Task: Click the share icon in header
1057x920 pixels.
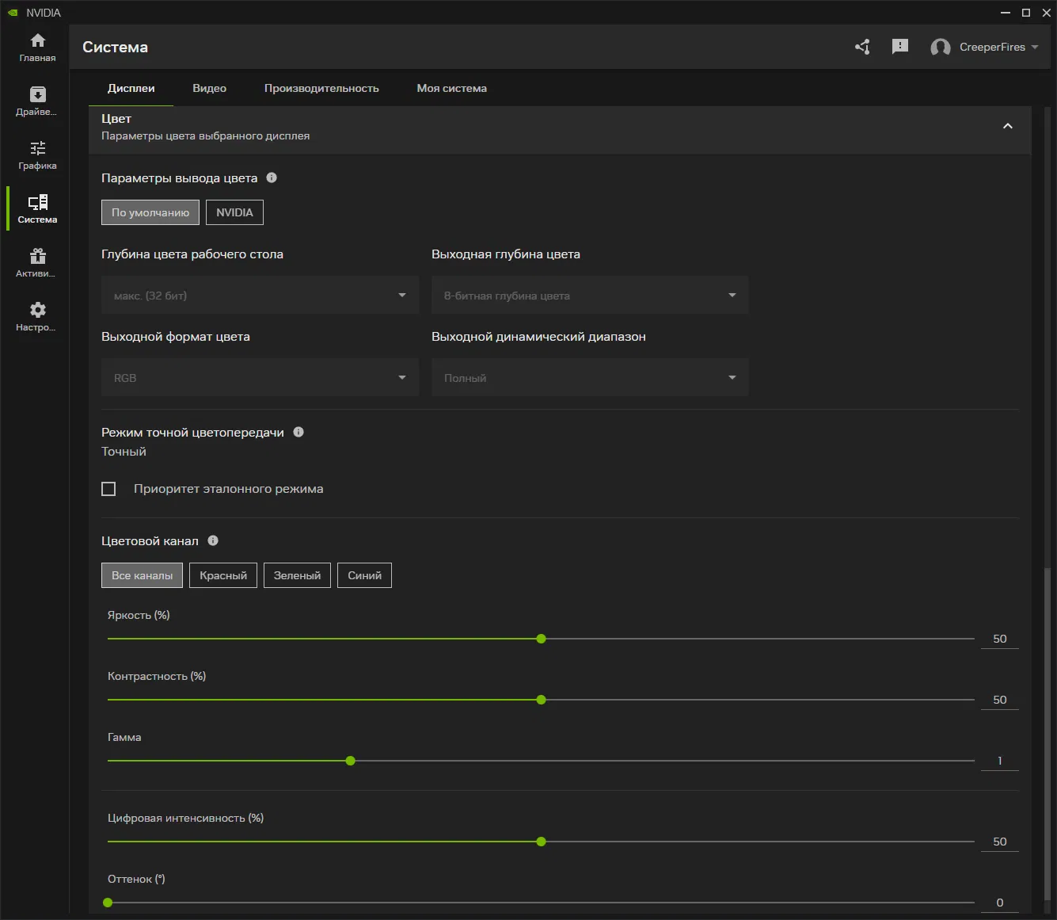Action: [862, 47]
